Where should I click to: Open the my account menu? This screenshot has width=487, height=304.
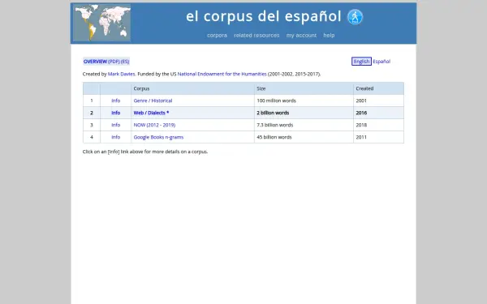(x=301, y=36)
